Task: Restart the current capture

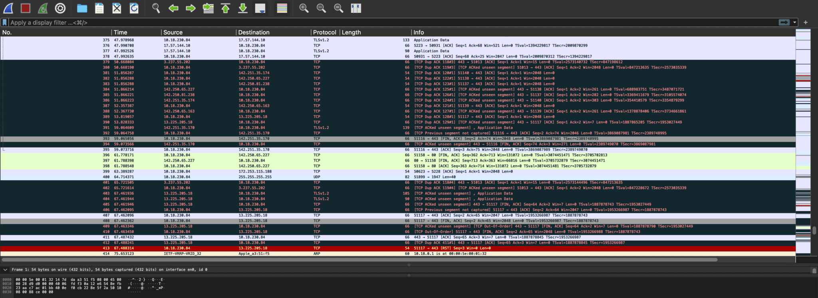Action: [x=43, y=8]
